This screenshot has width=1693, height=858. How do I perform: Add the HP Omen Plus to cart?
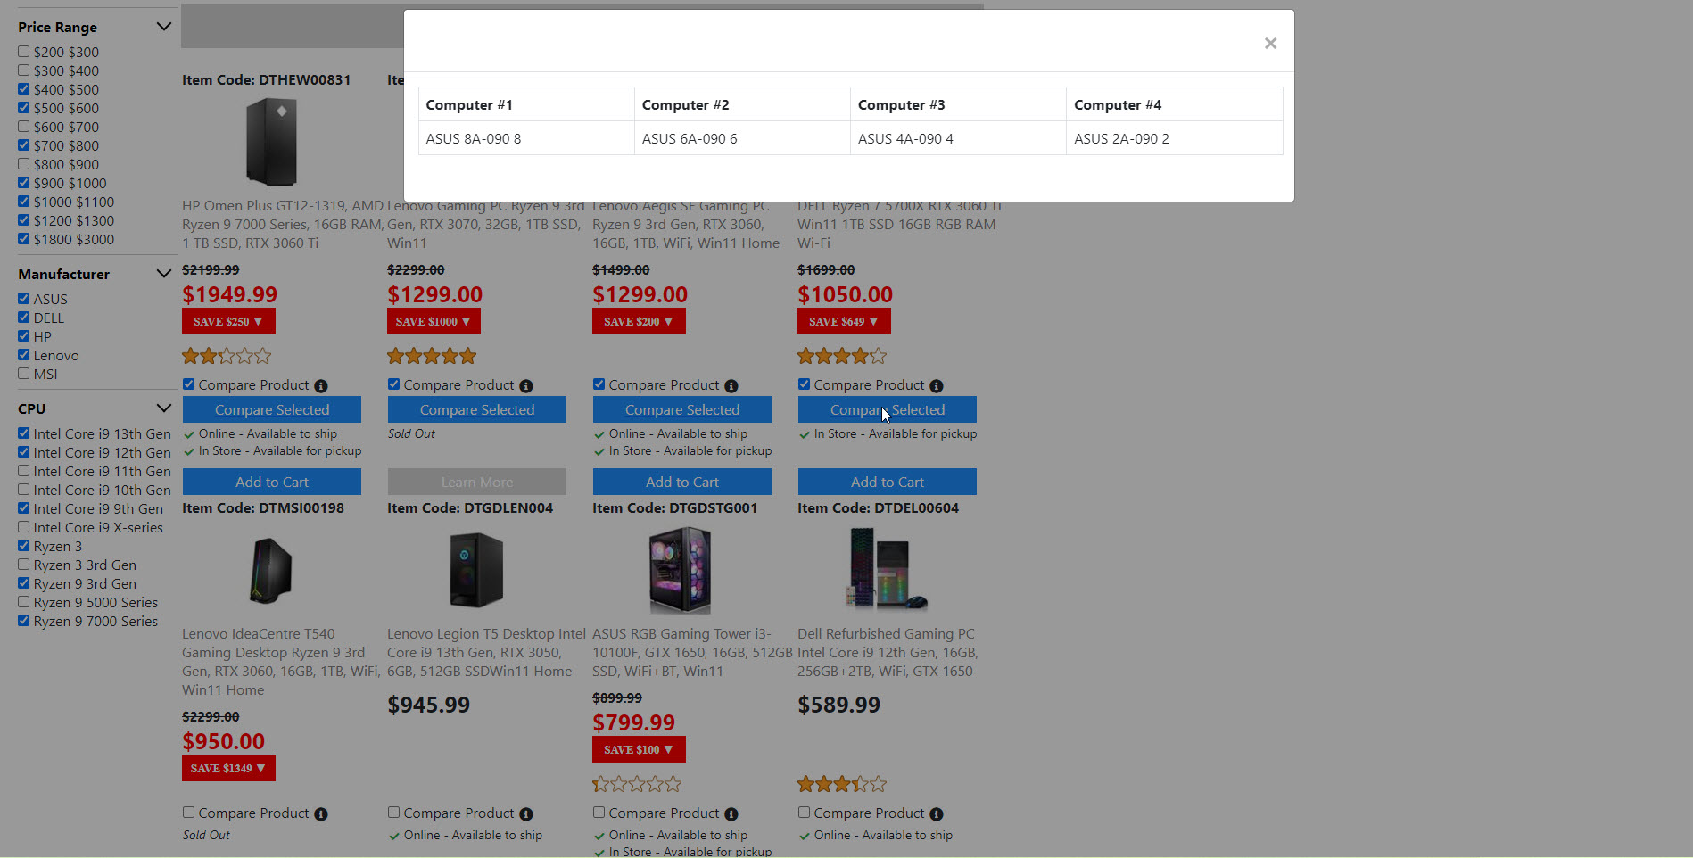pos(272,482)
